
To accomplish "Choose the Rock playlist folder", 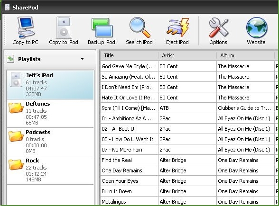I will [x=50, y=170].
